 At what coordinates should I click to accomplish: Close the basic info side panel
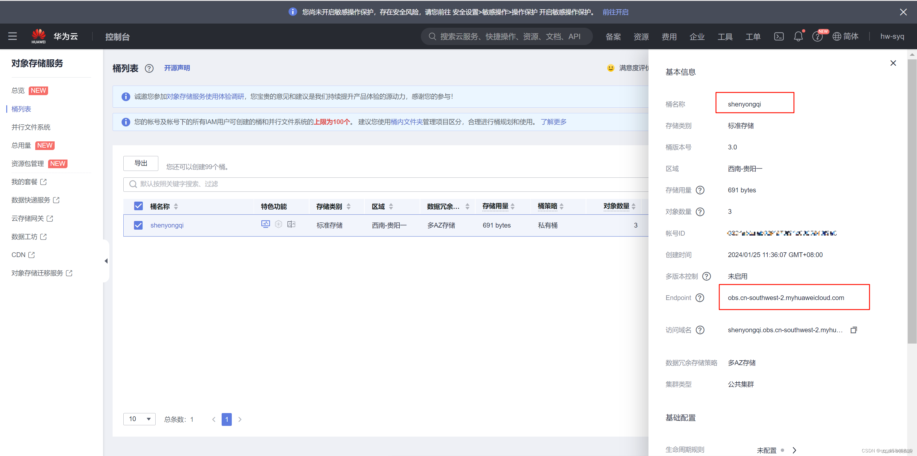(x=893, y=63)
